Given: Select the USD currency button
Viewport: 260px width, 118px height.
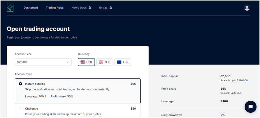Looking at the screenshot, I should click(x=86, y=62).
